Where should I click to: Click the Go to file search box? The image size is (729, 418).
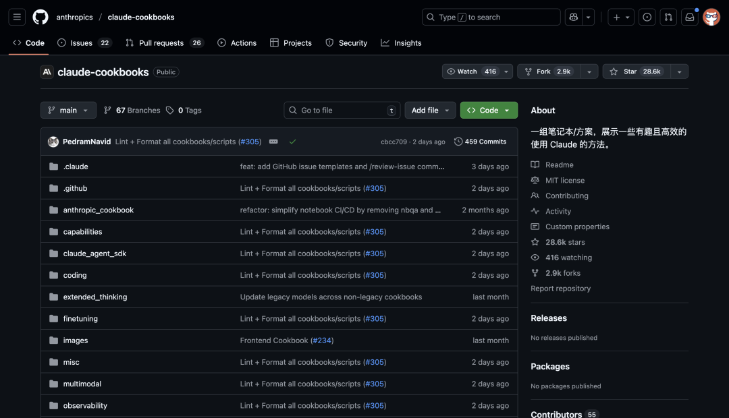pos(342,110)
